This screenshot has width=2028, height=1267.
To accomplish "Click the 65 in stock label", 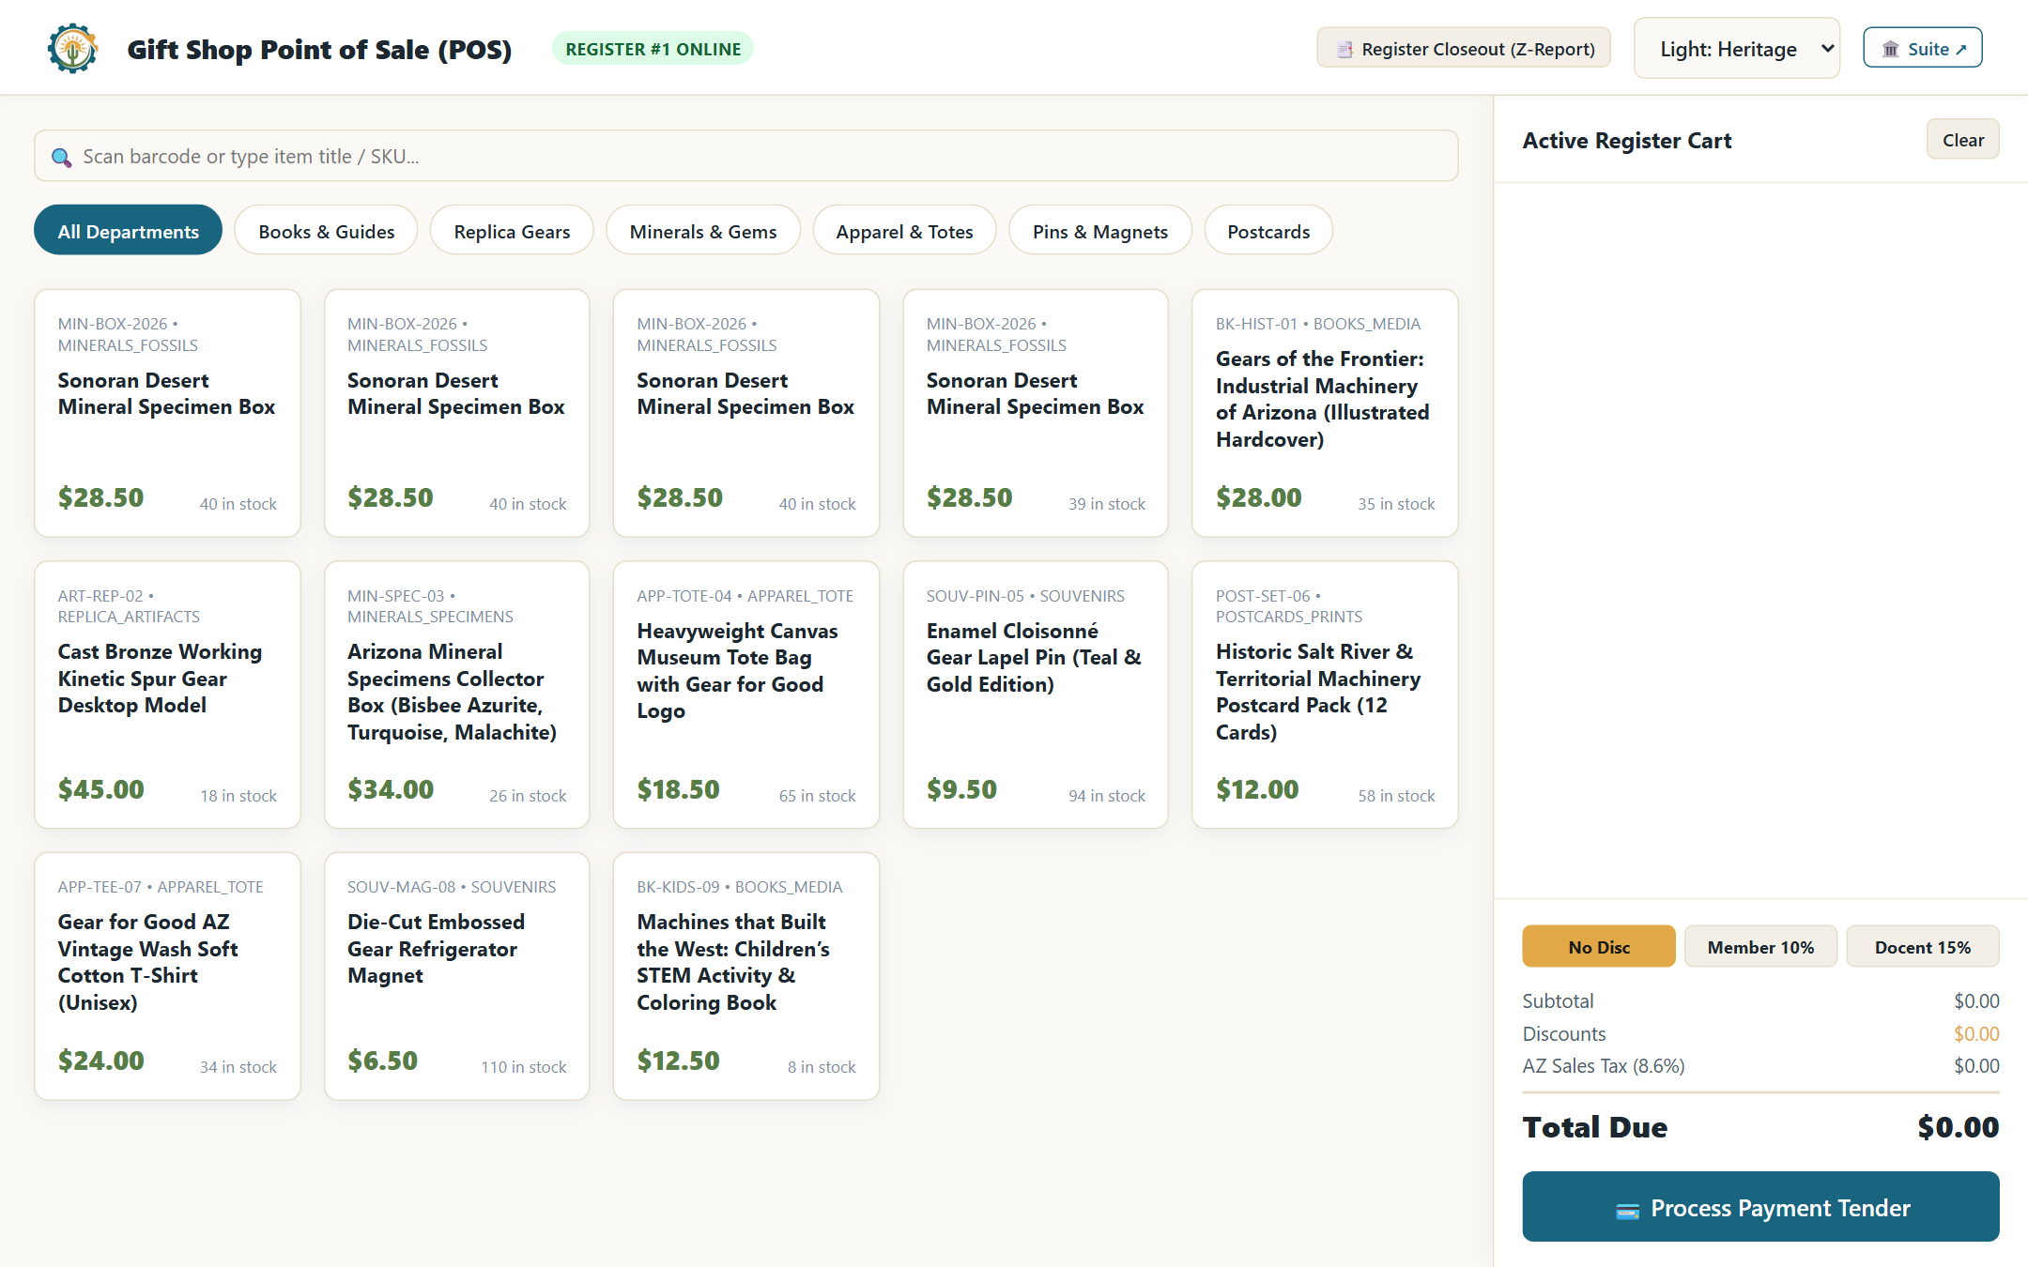I will coord(817,796).
